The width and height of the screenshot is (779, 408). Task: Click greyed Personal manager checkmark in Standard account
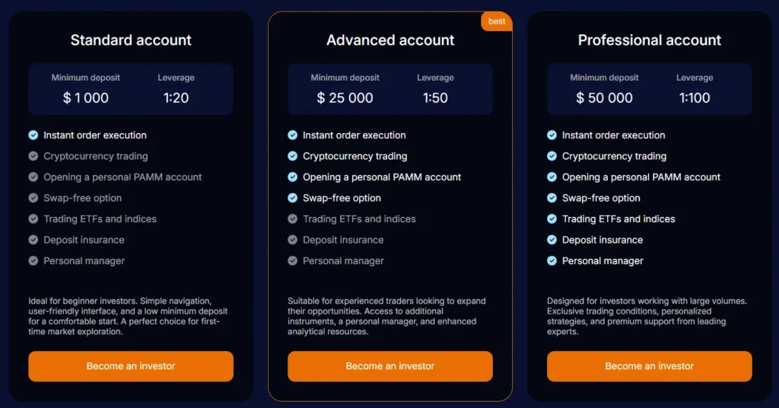click(x=33, y=261)
